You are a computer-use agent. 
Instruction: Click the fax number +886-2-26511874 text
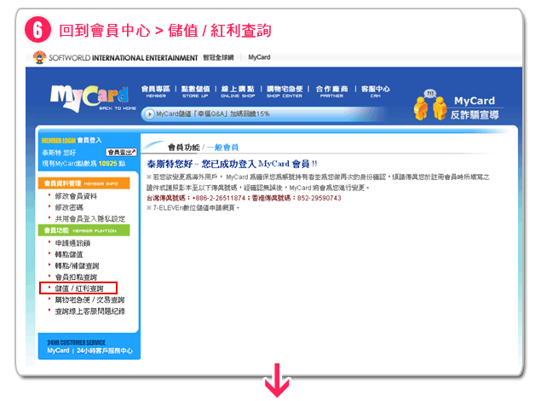(218, 198)
